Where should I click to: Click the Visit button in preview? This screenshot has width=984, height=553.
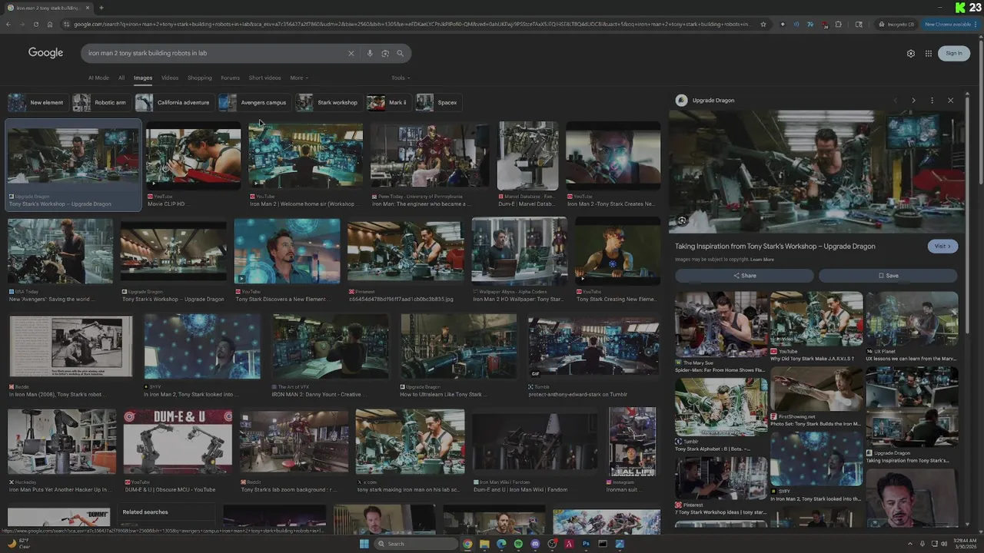[x=942, y=246]
